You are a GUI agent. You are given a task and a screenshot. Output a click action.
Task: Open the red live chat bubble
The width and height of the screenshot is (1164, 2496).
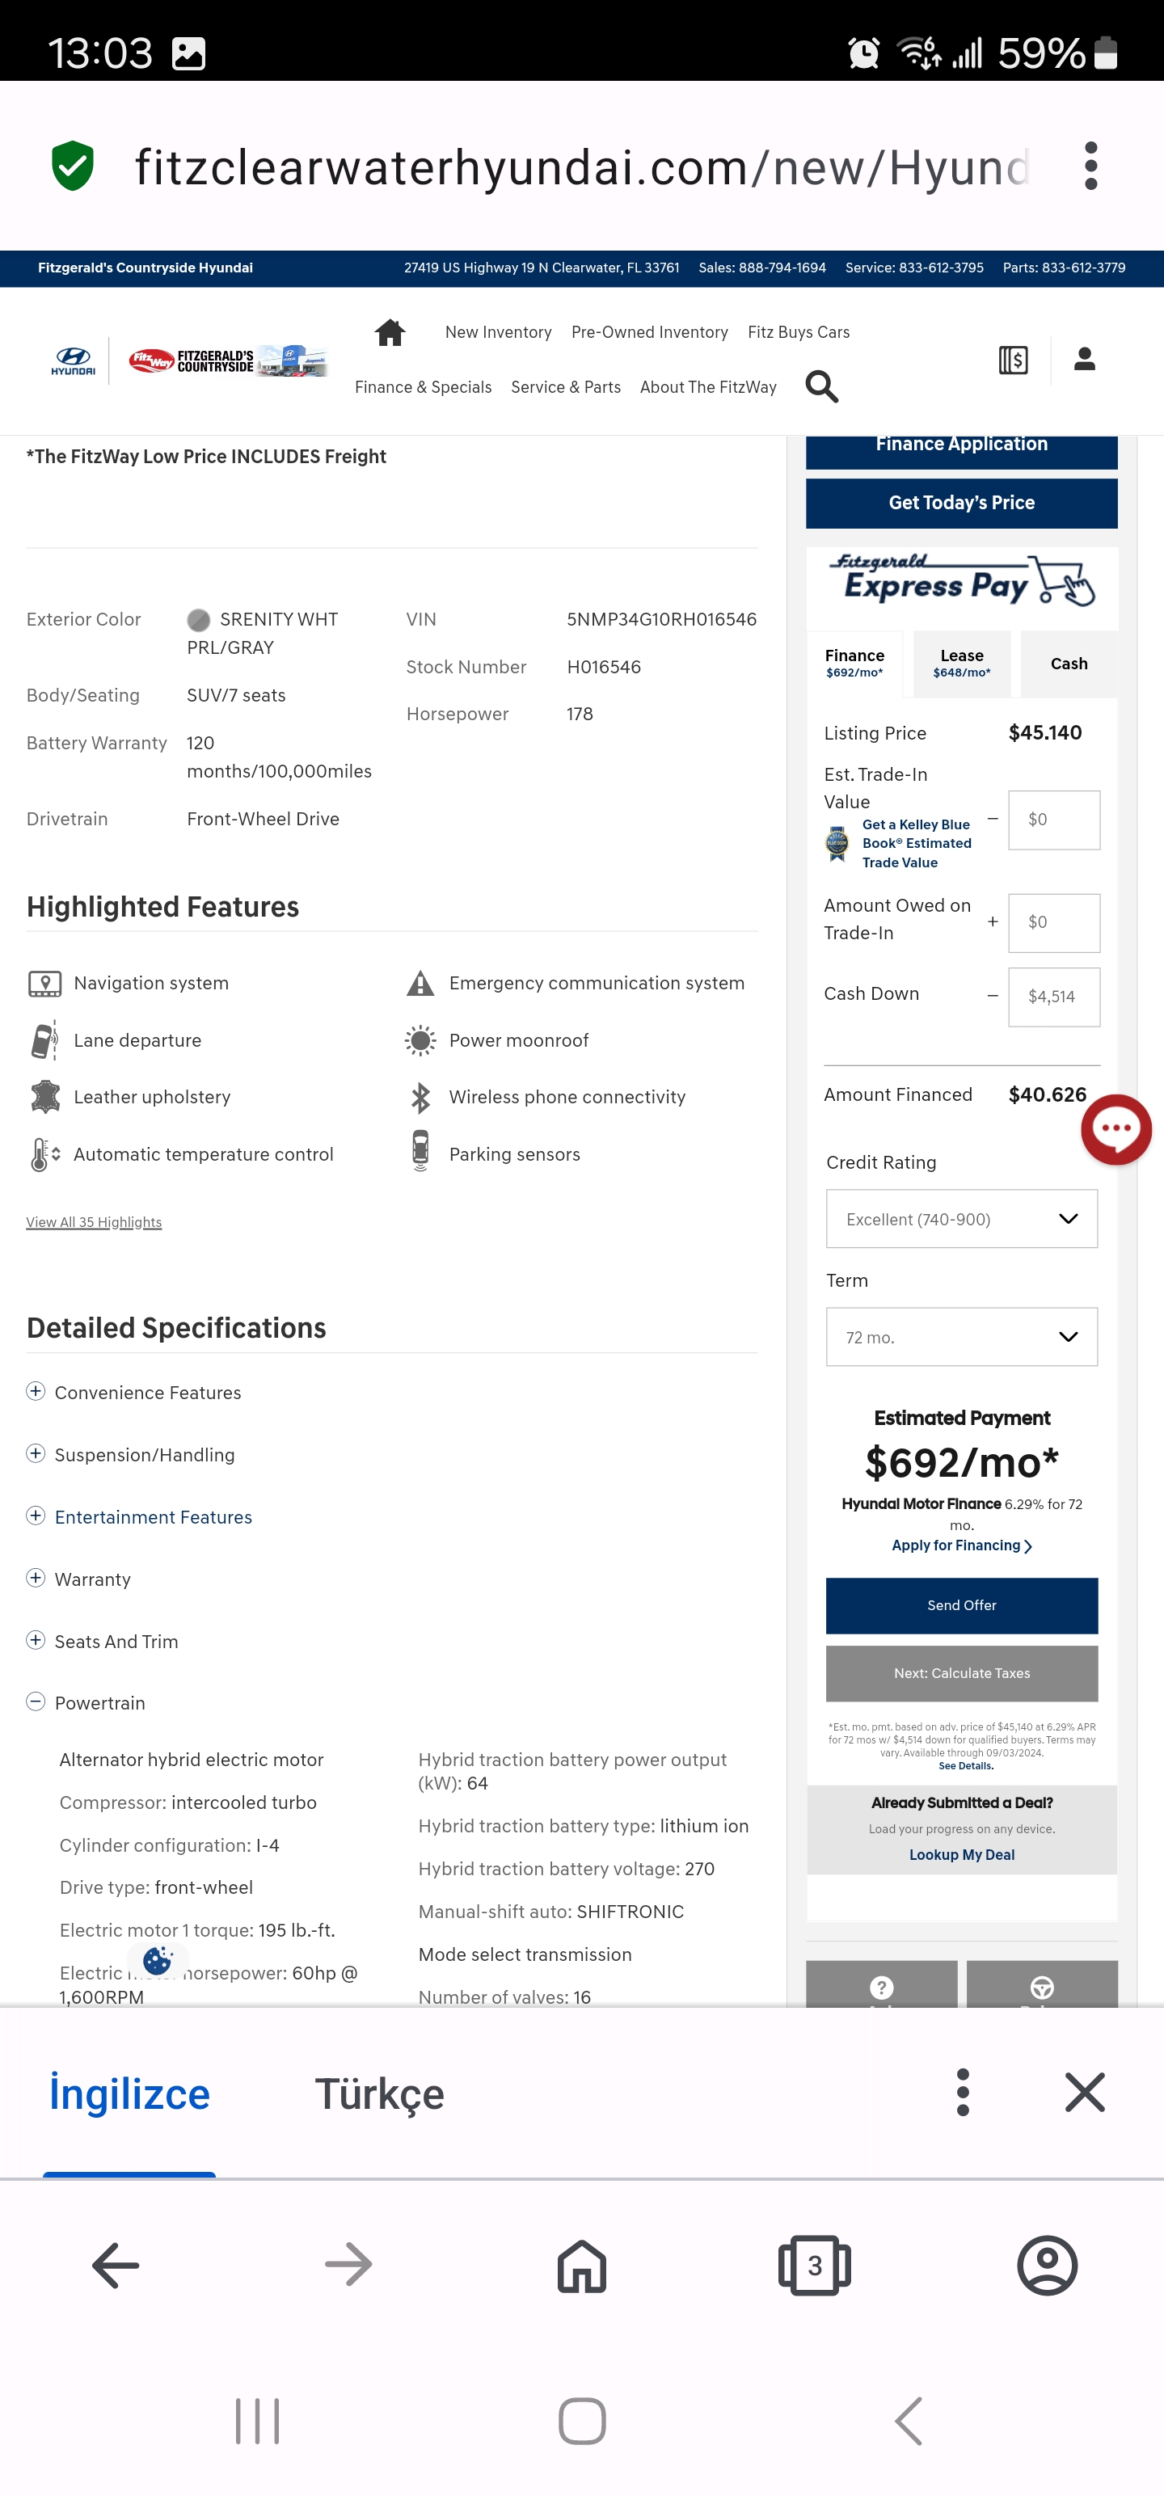tap(1115, 1129)
